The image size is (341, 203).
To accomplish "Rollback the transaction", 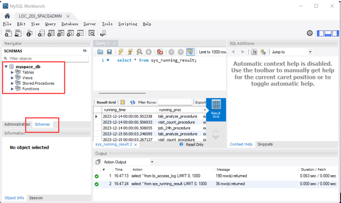I will coord(180,52).
